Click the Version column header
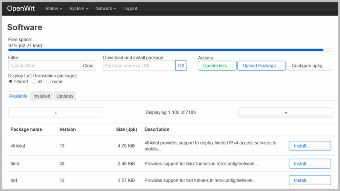340x191 pixels. (68, 130)
